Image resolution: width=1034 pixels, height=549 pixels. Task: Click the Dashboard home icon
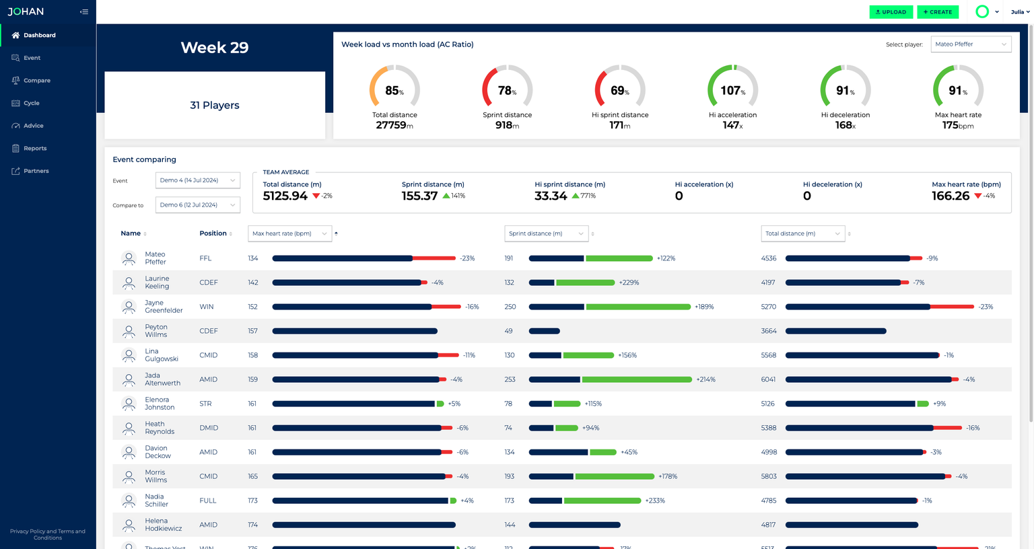coord(15,35)
